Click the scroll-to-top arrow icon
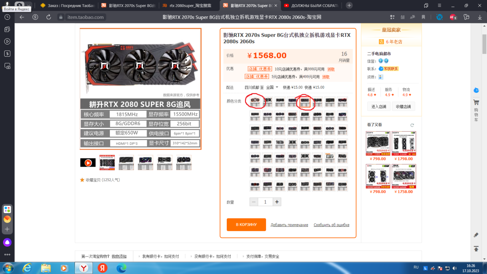The image size is (487, 274). [476, 249]
